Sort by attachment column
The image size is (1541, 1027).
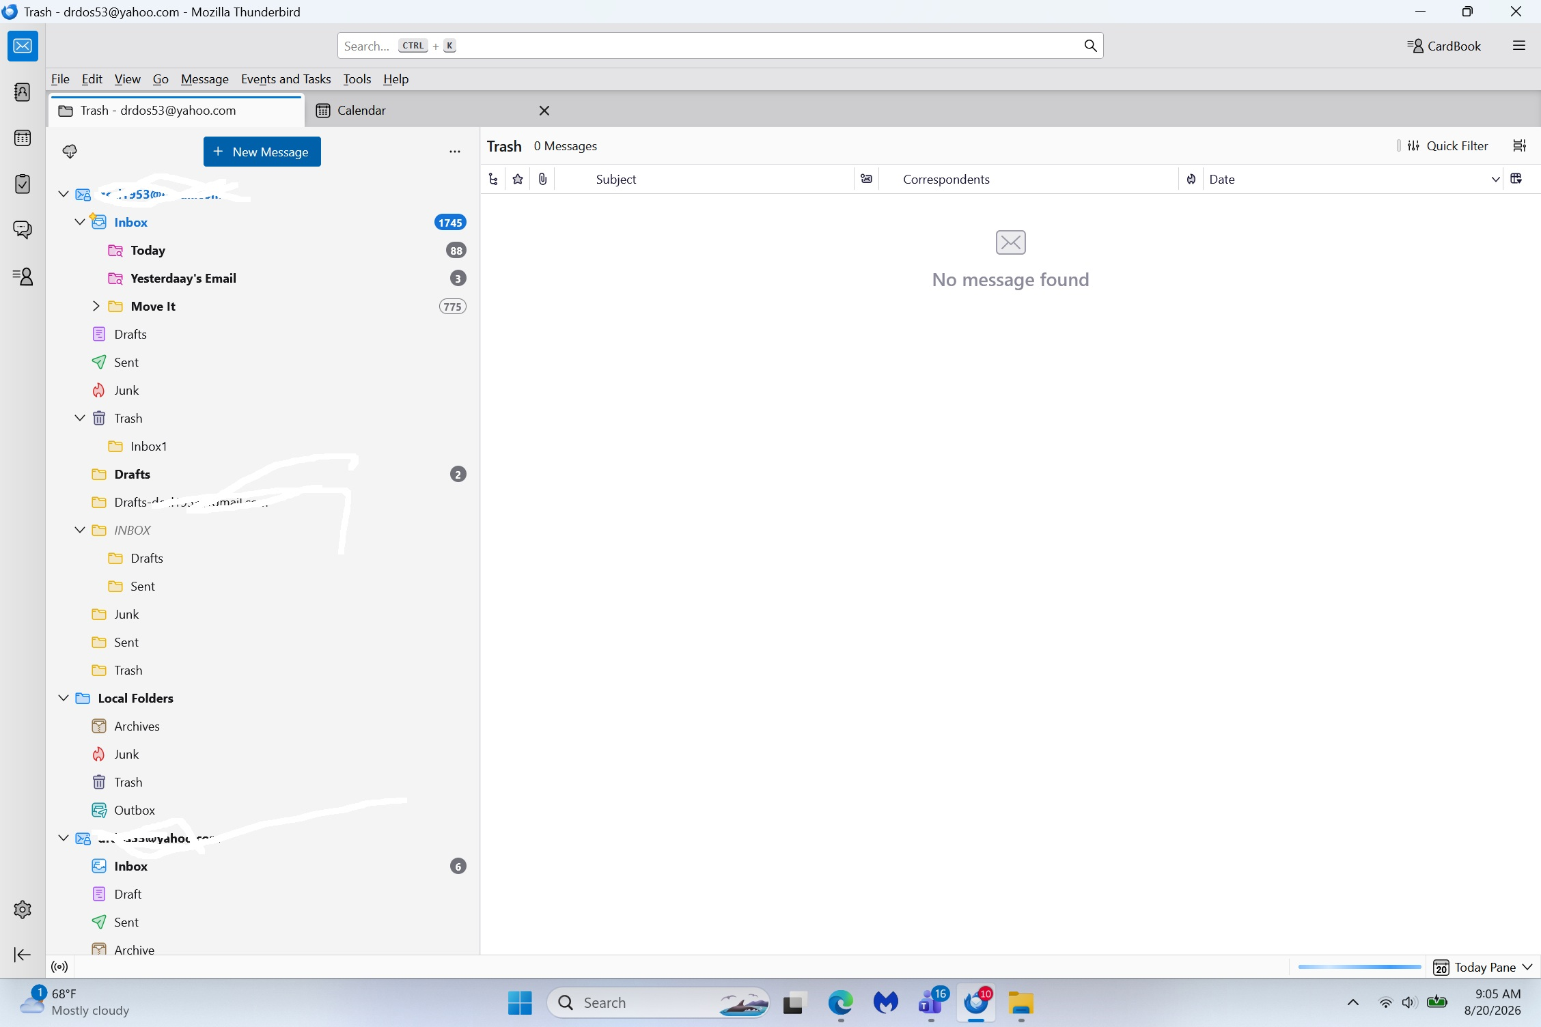[x=542, y=179]
